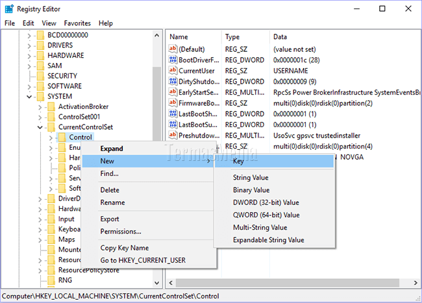This screenshot has width=422, height=303.
Task: Click the Registry Editor app icon in title bar
Action: pyautogui.click(x=9, y=9)
